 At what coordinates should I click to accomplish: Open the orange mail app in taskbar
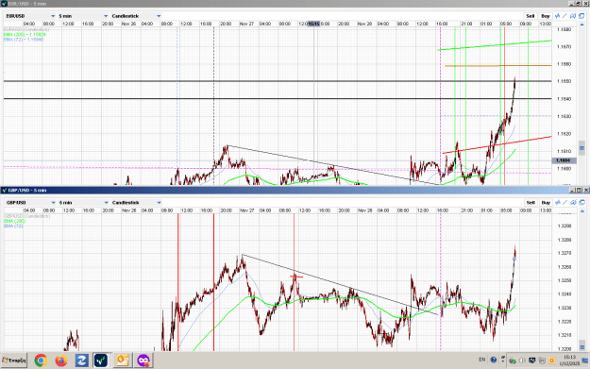[x=123, y=361]
